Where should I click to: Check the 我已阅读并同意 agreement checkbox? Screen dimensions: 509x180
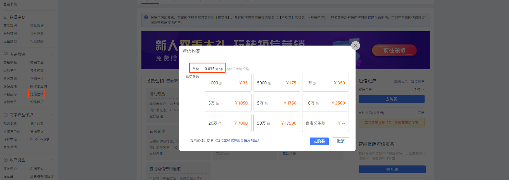point(188,141)
